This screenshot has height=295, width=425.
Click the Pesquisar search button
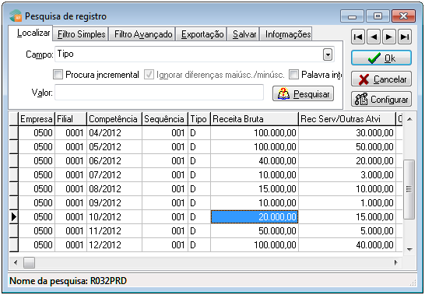coord(303,94)
